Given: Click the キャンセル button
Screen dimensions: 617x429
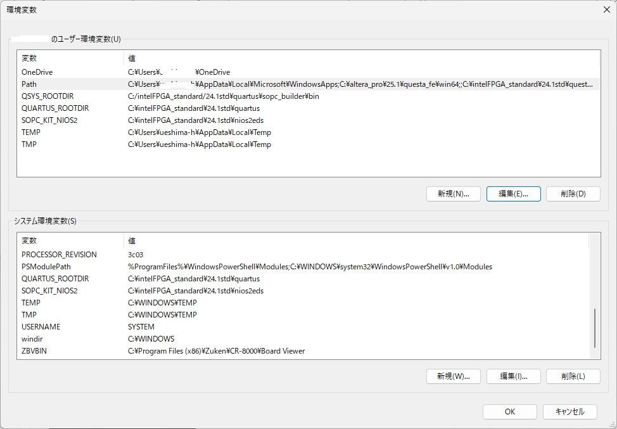Looking at the screenshot, I should 569,412.
